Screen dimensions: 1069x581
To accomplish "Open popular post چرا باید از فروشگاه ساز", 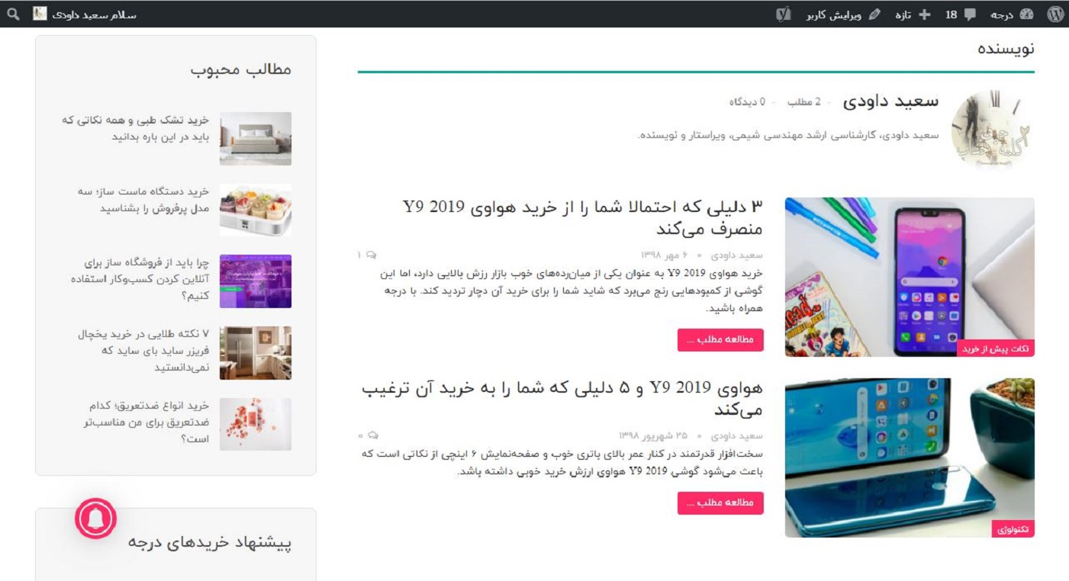I will 140,278.
